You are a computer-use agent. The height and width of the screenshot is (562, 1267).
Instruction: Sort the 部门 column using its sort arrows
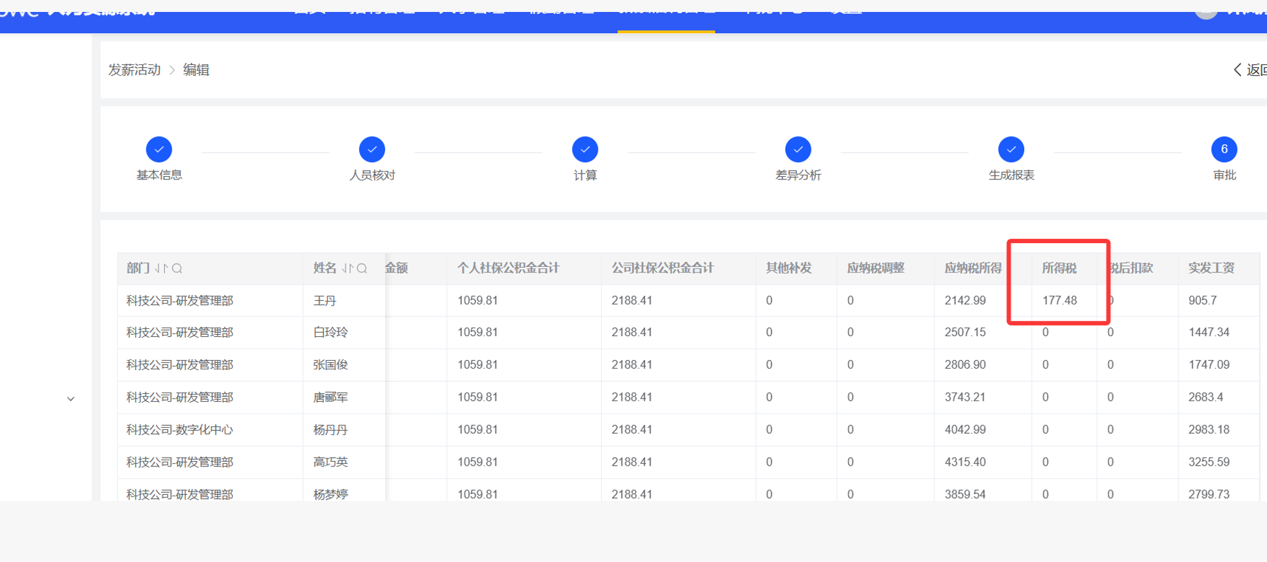point(160,268)
